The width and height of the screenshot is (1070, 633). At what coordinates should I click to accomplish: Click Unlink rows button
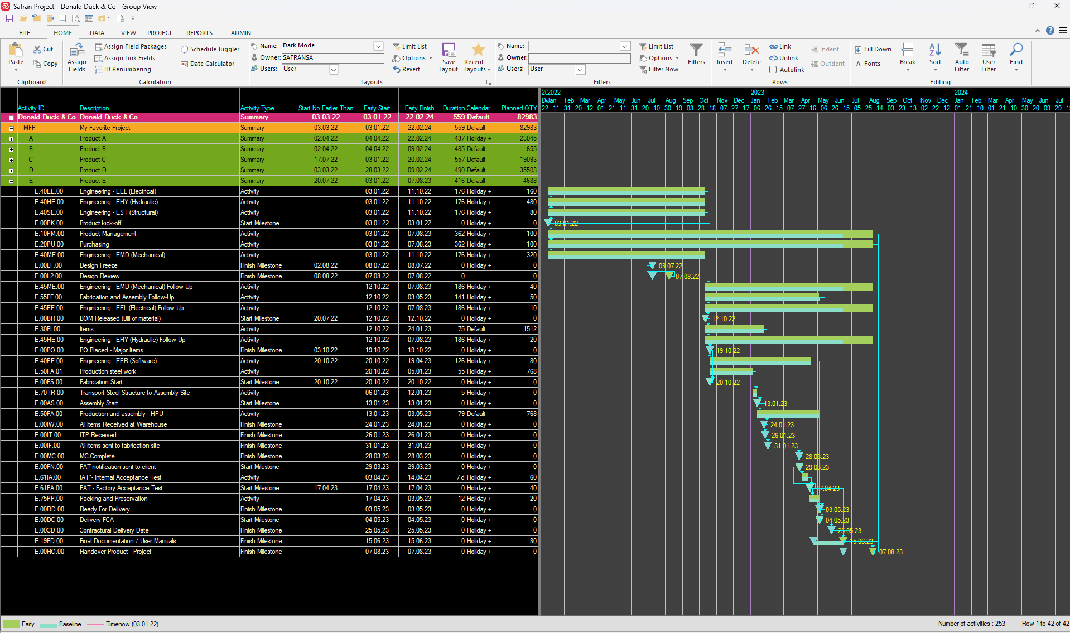click(783, 58)
